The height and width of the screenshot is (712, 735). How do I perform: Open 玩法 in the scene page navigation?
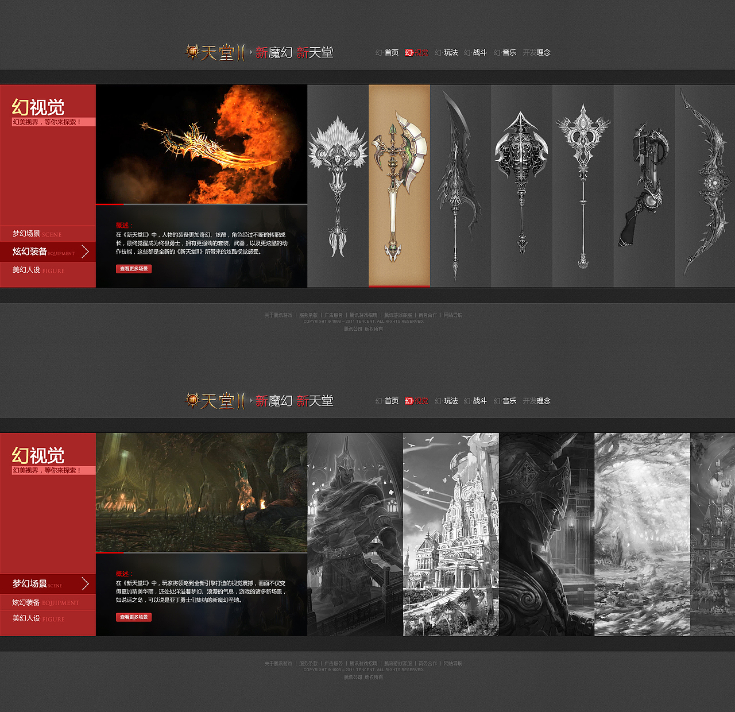click(x=447, y=401)
